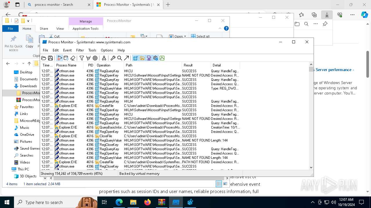Open the Edit menu in Process Monitor
Viewport: 371px width, 208px height.
coord(56,50)
